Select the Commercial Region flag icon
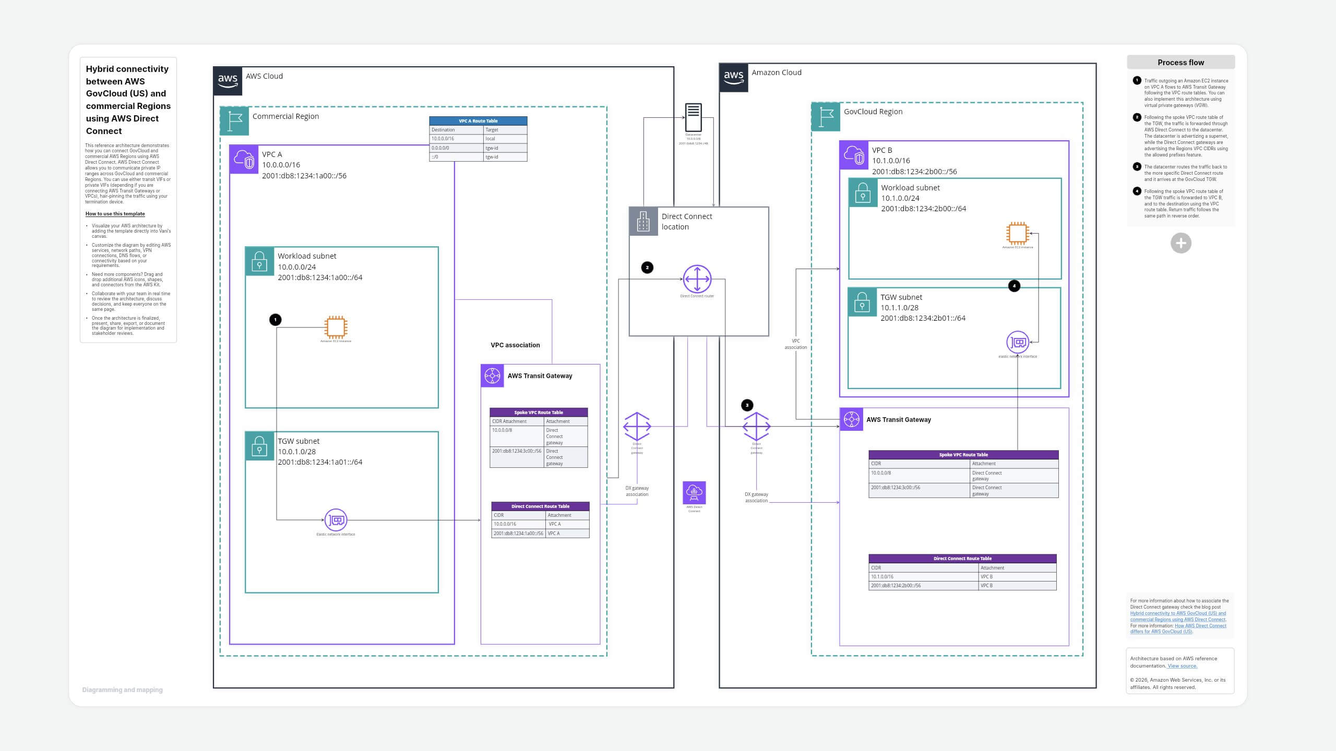 234,121
